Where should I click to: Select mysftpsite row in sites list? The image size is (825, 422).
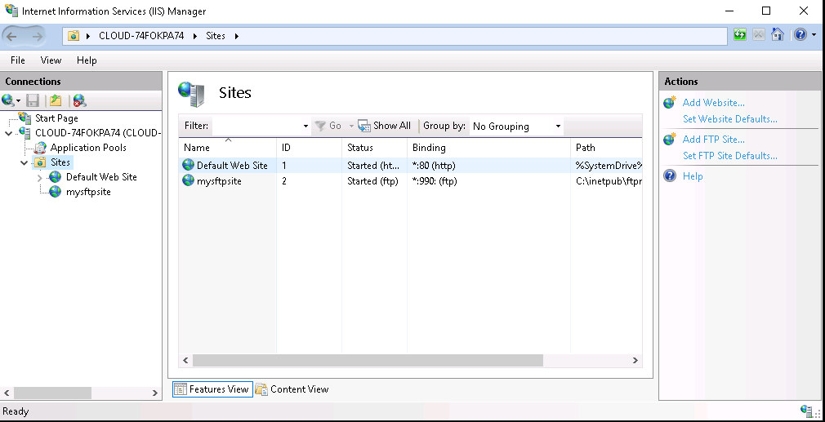click(410, 181)
